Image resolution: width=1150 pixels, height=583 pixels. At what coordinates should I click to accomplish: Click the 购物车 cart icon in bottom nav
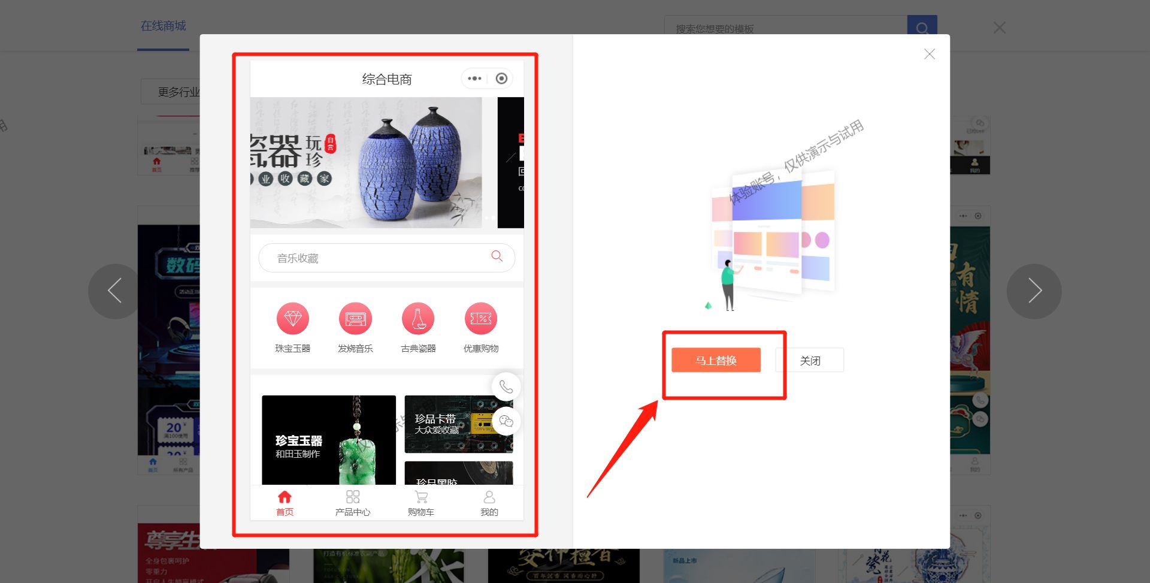[421, 496]
